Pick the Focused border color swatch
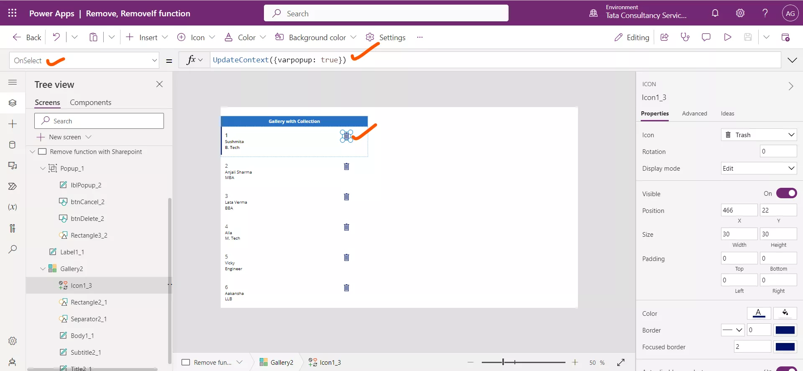 [785, 346]
